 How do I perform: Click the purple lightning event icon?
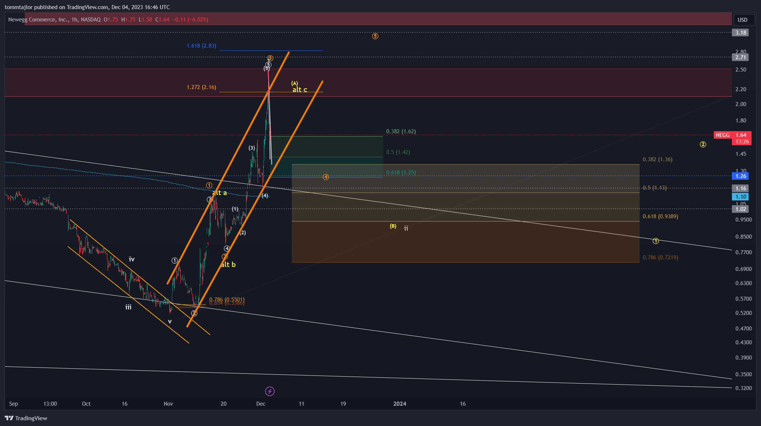[270, 391]
